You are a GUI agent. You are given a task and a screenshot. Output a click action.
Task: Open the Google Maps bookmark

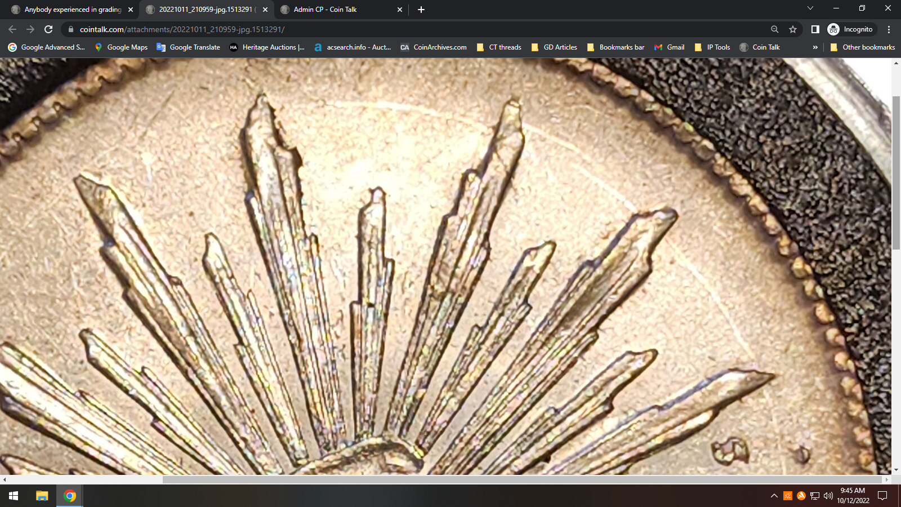click(121, 47)
